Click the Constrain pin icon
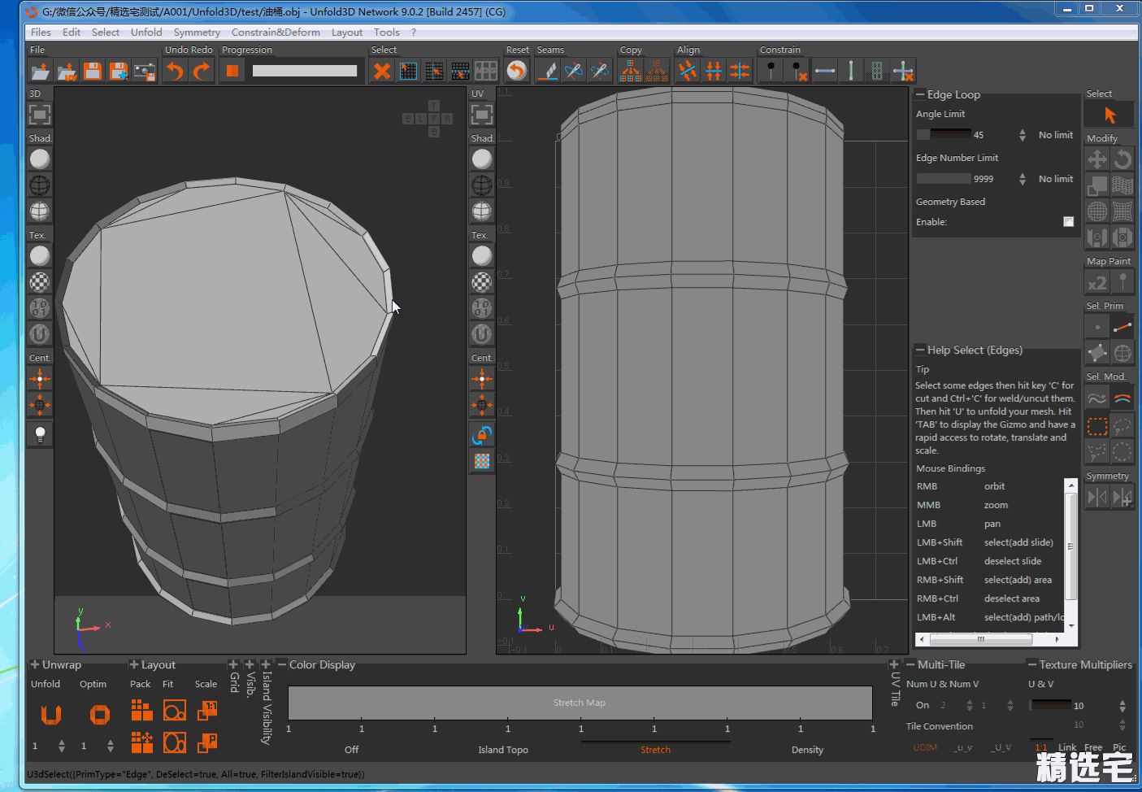 pyautogui.click(x=771, y=72)
